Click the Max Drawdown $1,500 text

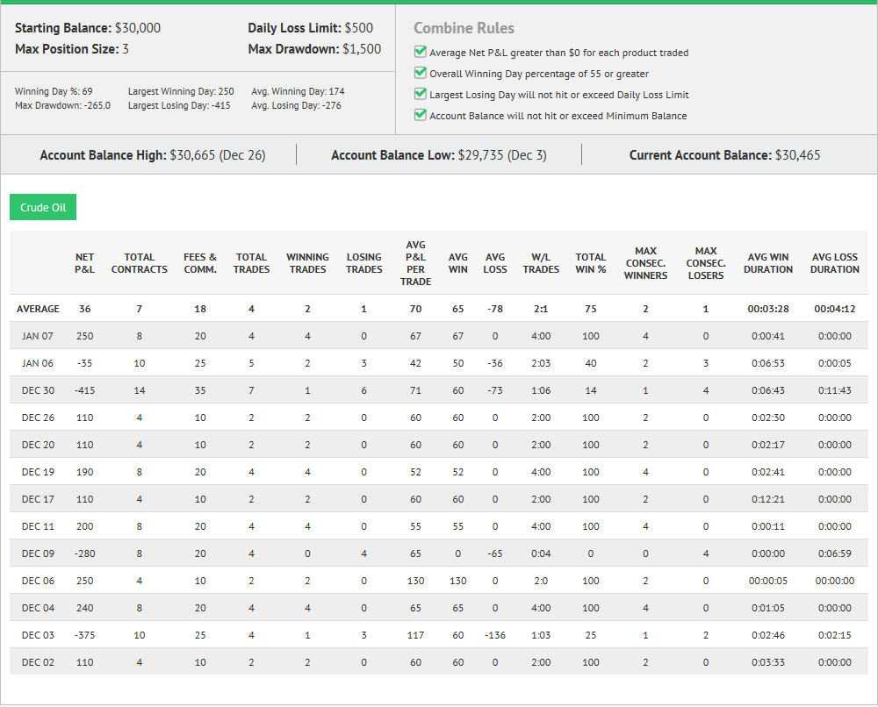(314, 49)
